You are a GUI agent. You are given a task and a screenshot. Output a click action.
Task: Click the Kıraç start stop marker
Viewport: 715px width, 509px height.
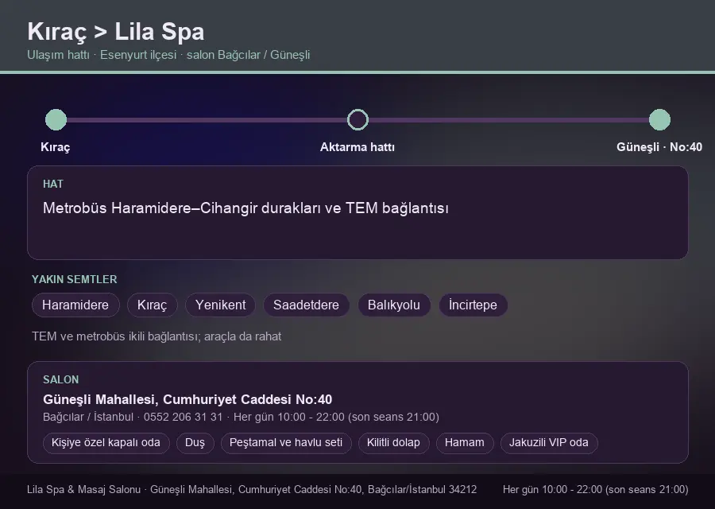tap(56, 119)
